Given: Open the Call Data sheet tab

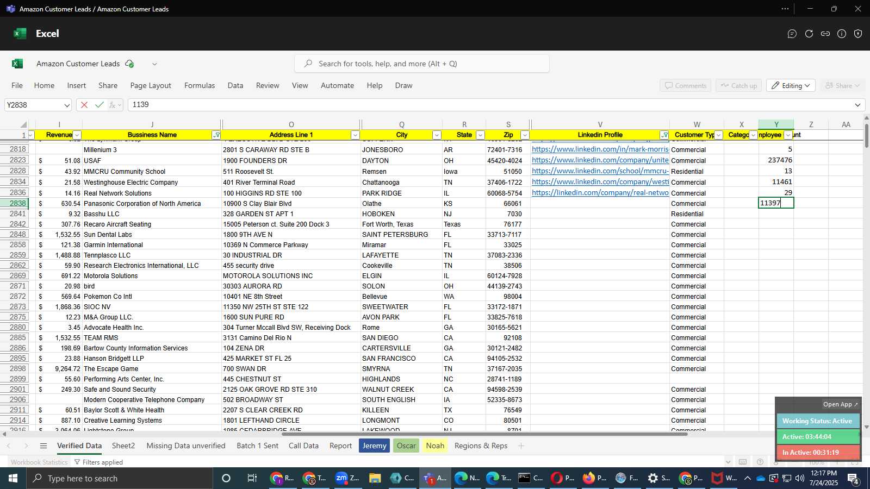Looking at the screenshot, I should (303, 446).
